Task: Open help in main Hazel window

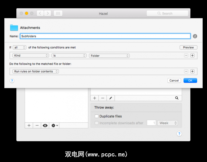Action: tap(179, 134)
